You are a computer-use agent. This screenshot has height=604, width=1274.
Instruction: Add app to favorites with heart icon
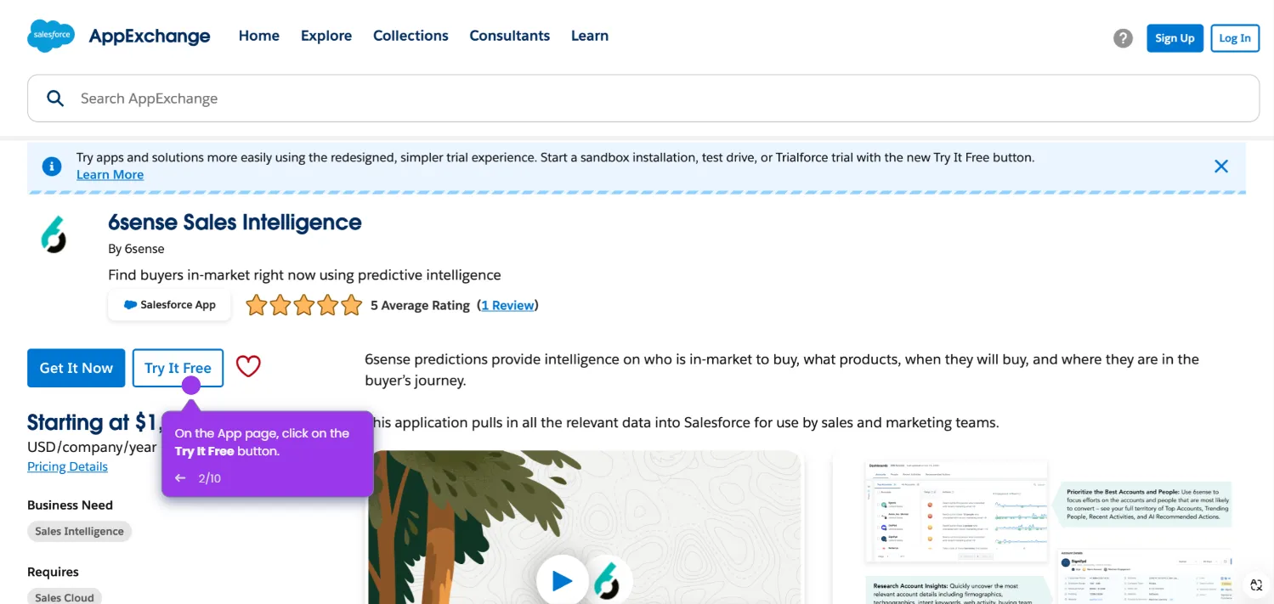248,366
